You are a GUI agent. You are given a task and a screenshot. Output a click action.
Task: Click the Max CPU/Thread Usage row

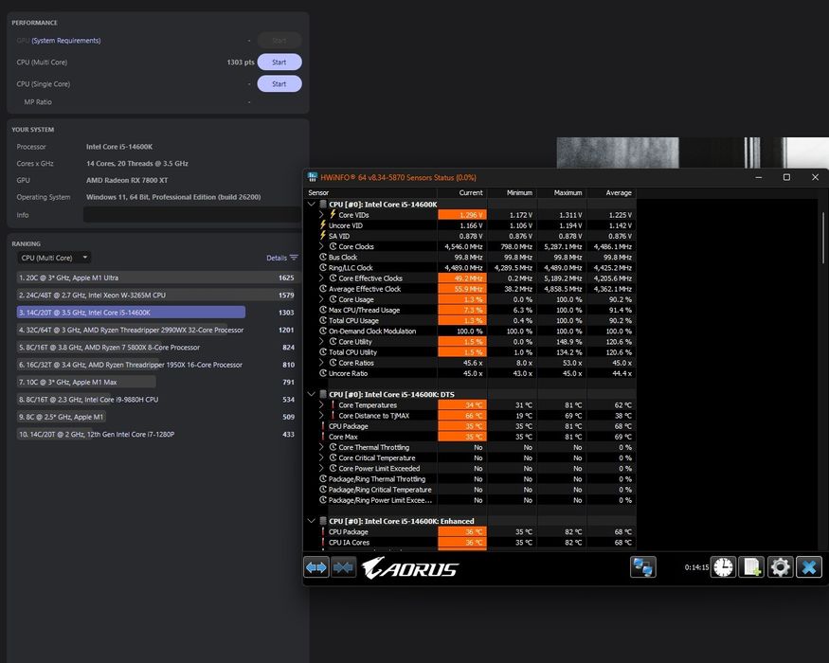click(470, 310)
